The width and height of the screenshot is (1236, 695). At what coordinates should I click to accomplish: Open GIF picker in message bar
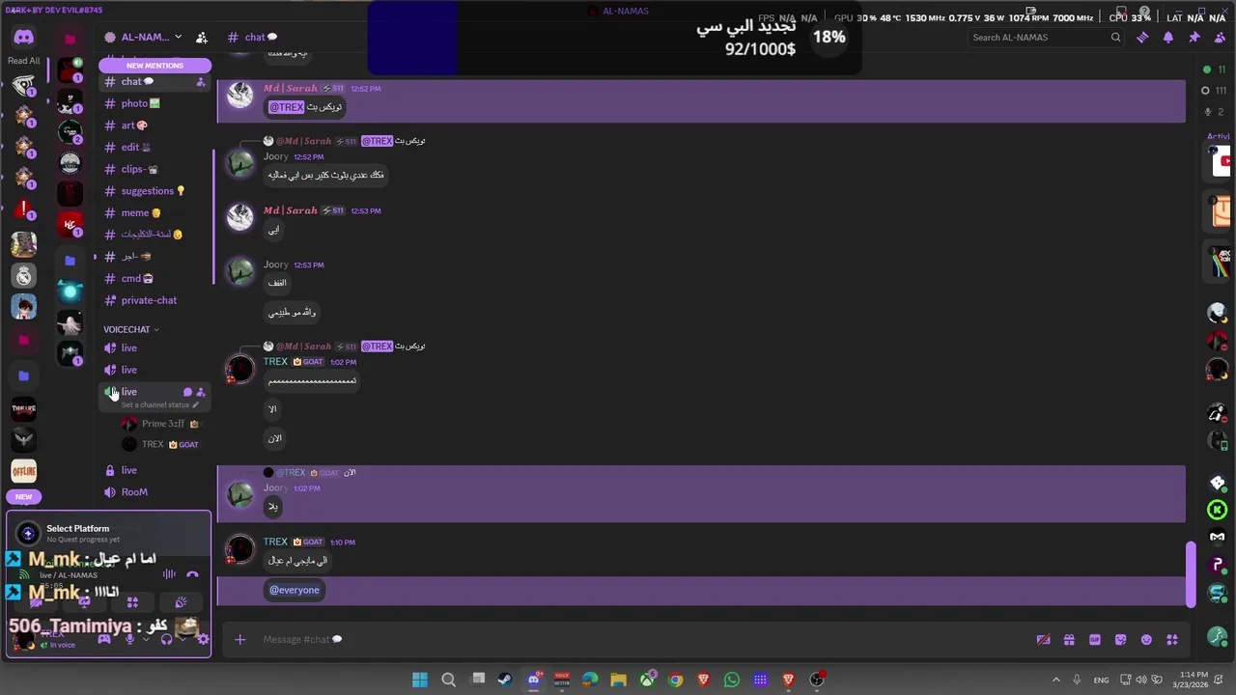[1095, 639]
